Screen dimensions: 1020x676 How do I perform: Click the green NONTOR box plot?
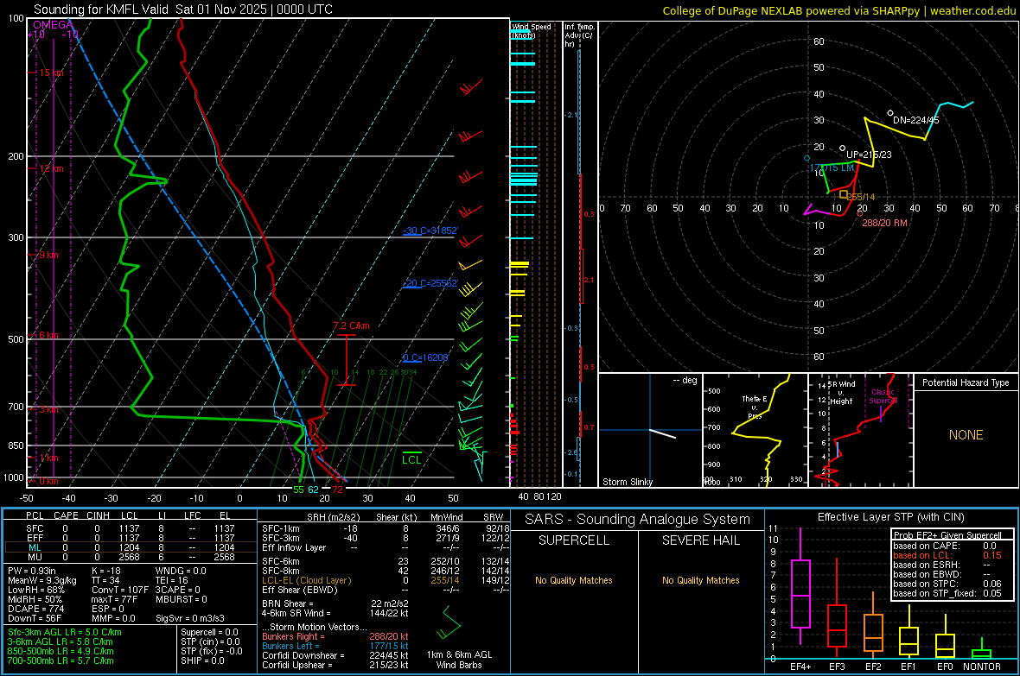pos(982,650)
